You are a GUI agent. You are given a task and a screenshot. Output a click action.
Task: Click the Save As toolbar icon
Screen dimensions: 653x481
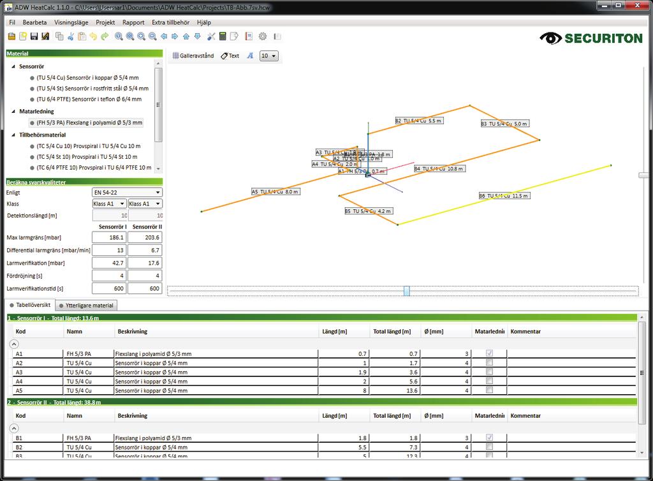point(45,36)
